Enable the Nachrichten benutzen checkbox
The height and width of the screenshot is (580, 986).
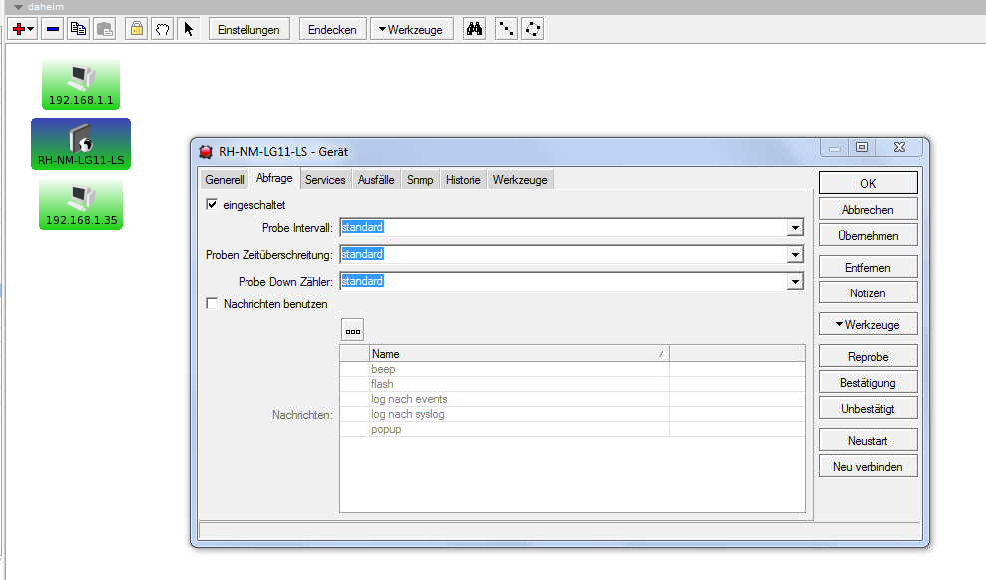click(x=212, y=304)
